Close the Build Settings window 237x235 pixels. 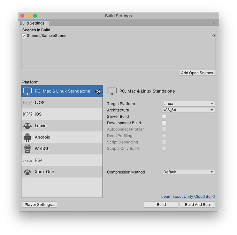point(22,16)
